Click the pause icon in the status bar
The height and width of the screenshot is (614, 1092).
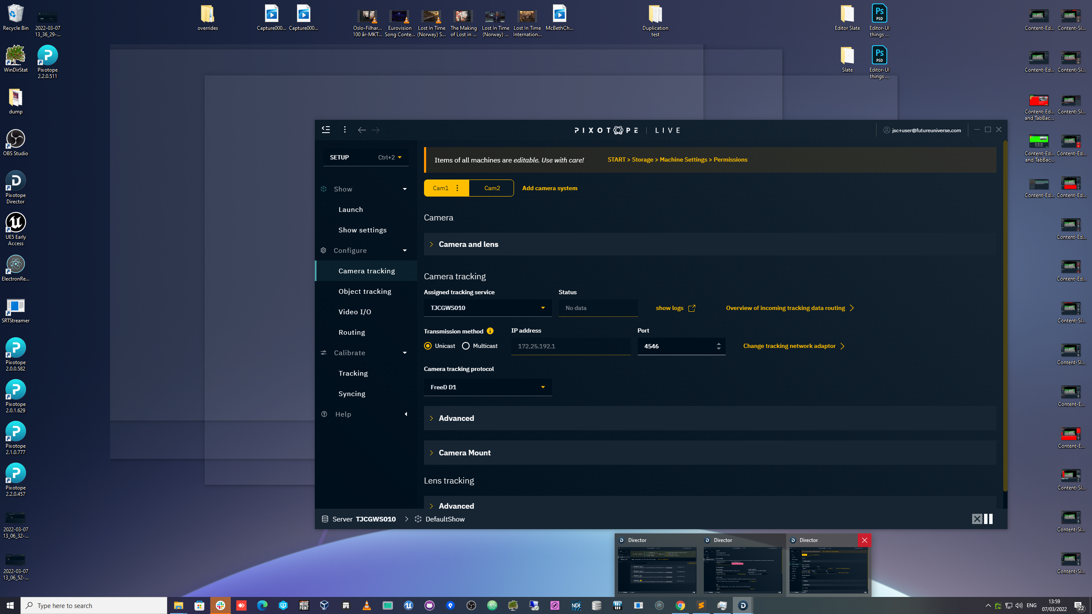point(988,519)
